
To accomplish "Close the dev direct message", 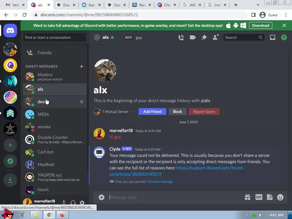I will click(x=81, y=102).
